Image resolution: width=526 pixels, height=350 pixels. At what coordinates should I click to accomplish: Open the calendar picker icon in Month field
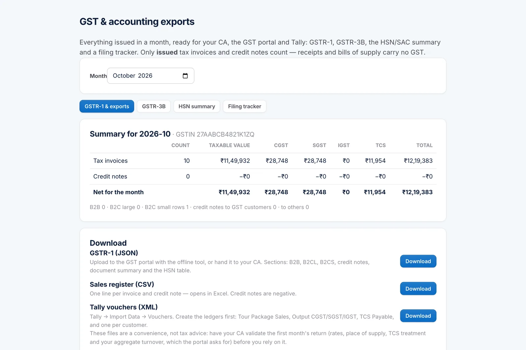coord(185,76)
